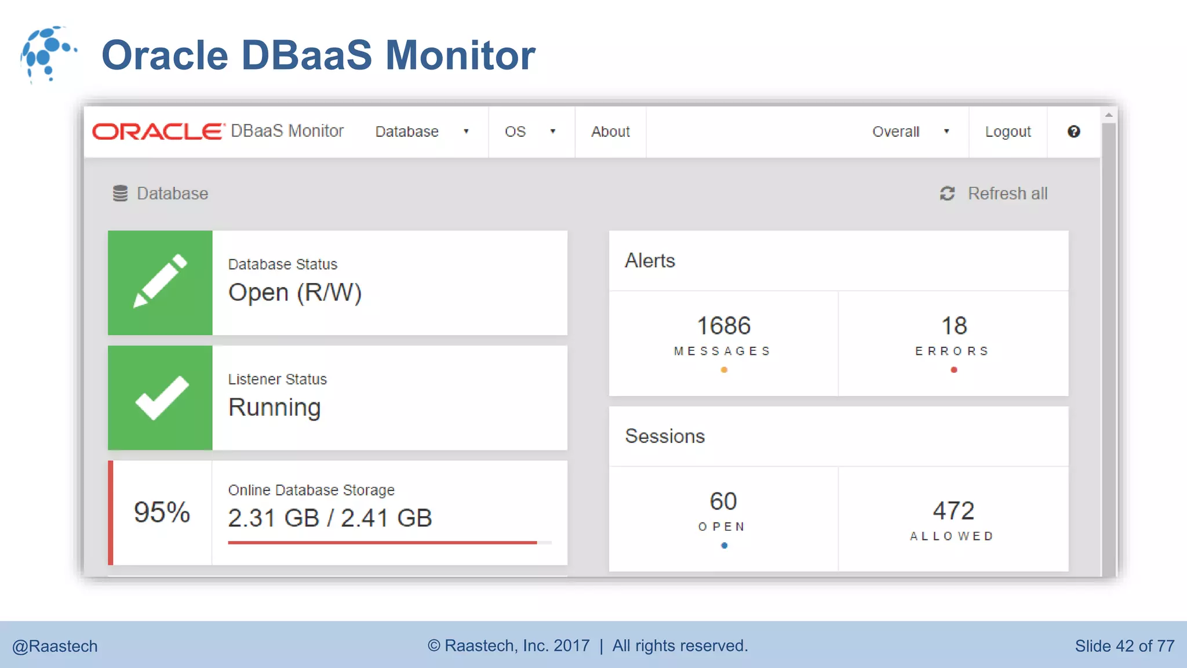This screenshot has width=1187, height=668.
Task: Click the Open (R/W) database status
Action: pyautogui.click(x=295, y=293)
